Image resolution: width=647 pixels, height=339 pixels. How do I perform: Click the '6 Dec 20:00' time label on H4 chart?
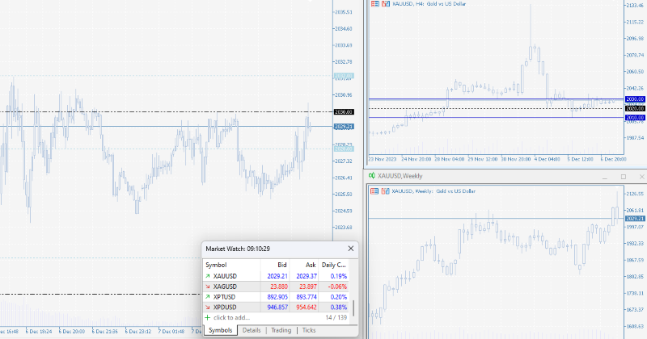click(613, 159)
